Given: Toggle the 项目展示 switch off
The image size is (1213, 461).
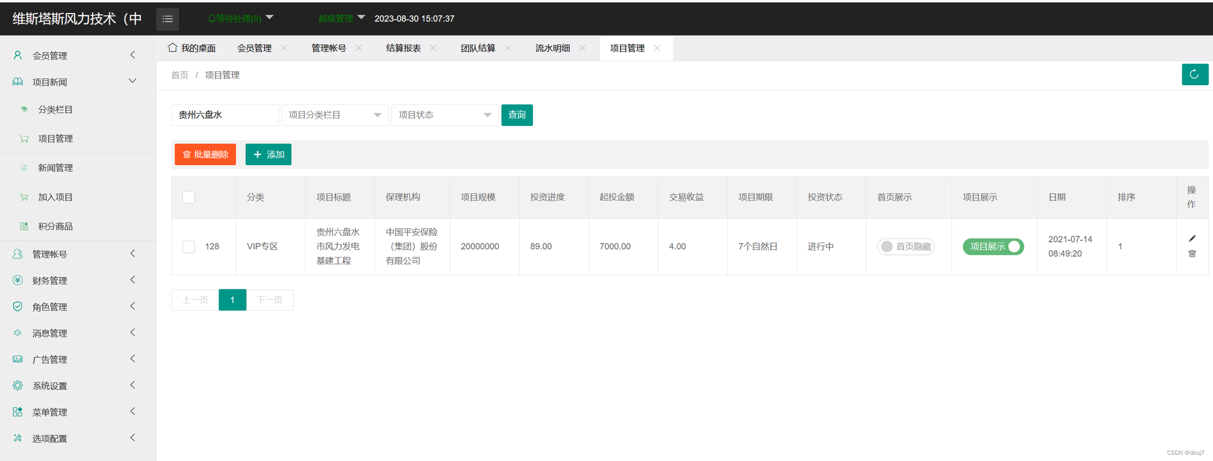Looking at the screenshot, I should tap(993, 246).
